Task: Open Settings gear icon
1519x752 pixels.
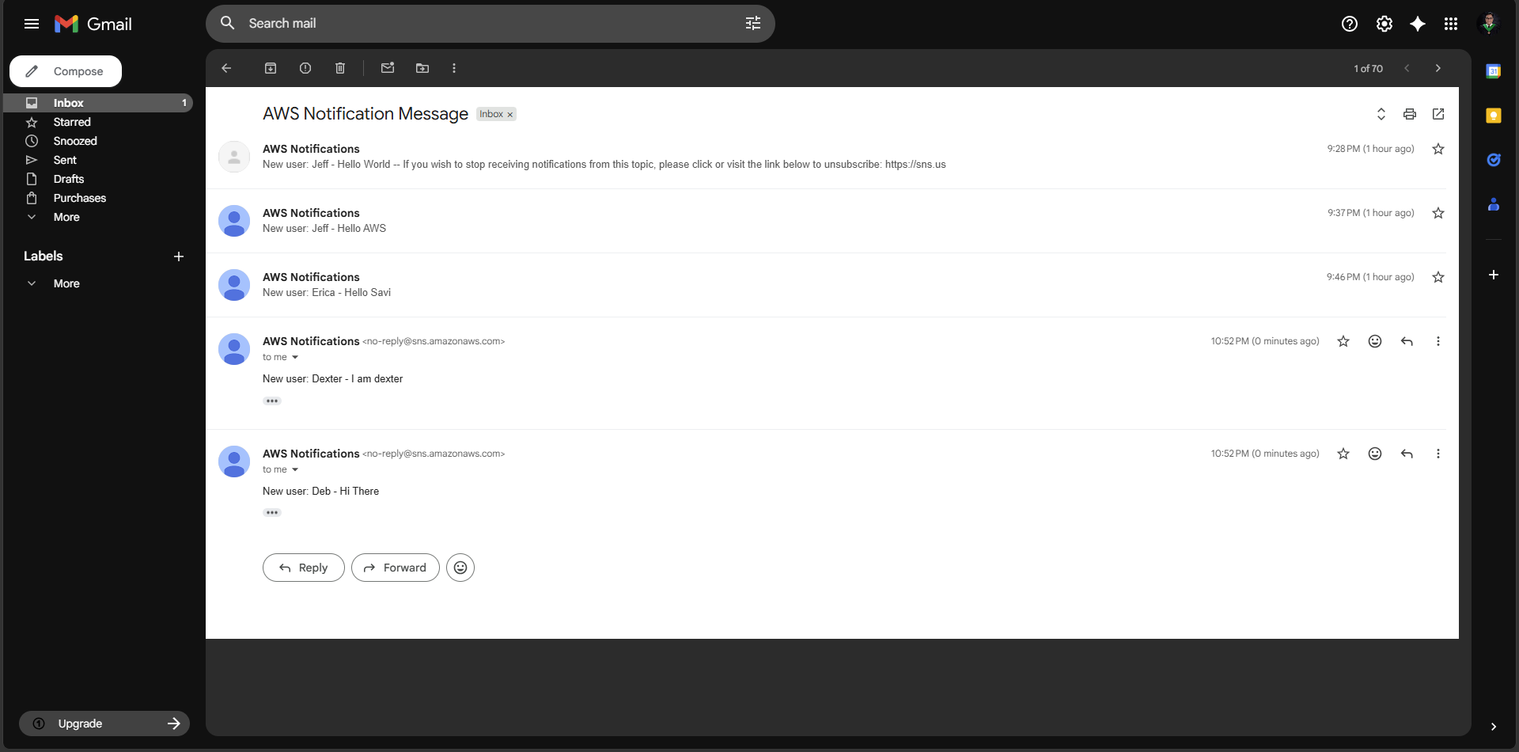Action: [x=1385, y=24]
